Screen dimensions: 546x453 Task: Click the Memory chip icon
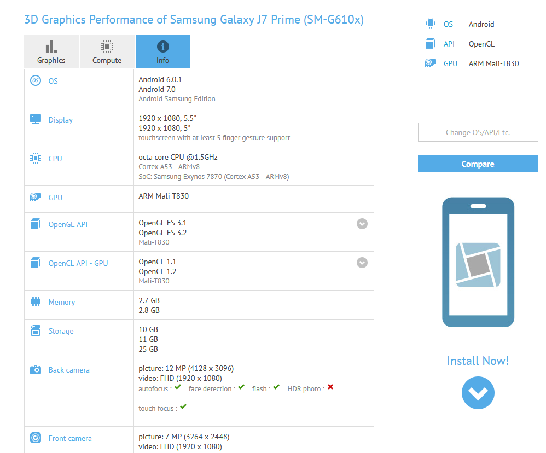[36, 301]
